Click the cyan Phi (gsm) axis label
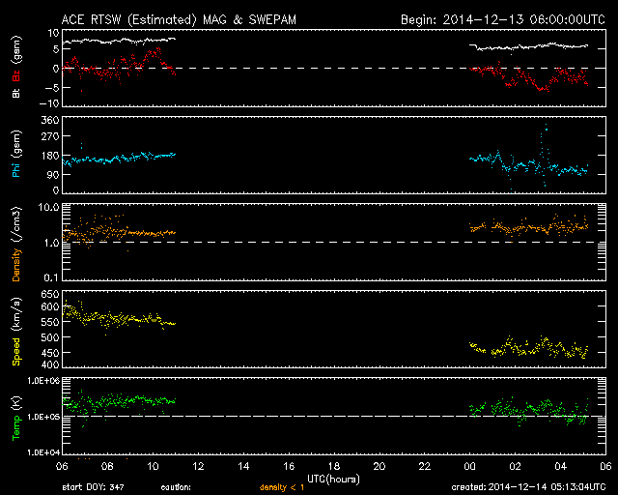The image size is (618, 495). click(x=16, y=154)
